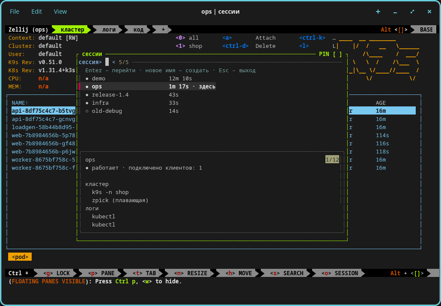
Task: Click the 1/12 preview scroll indicator
Action: 332,160
